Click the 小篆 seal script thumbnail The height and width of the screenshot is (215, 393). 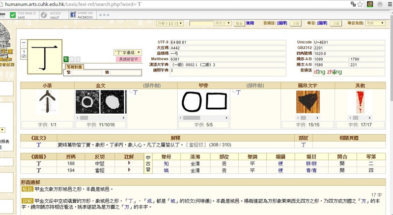pos(47,103)
